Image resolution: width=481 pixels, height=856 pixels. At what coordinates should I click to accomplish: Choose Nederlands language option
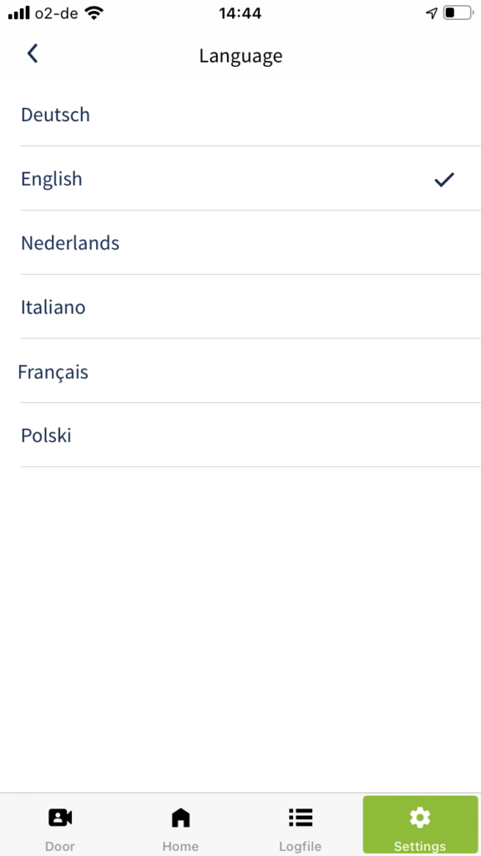[x=251, y=243]
